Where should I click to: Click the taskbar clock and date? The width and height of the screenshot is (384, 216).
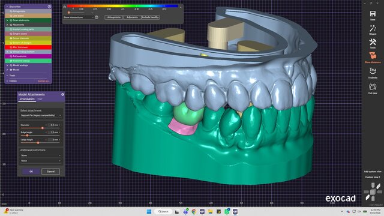(375, 211)
